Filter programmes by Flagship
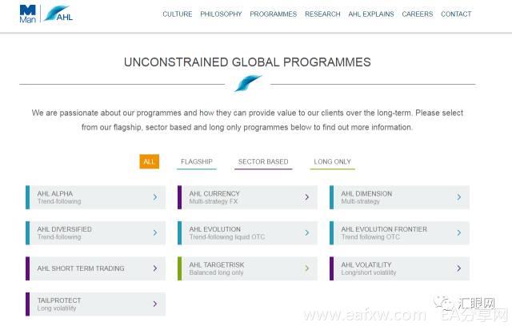 tap(197, 161)
